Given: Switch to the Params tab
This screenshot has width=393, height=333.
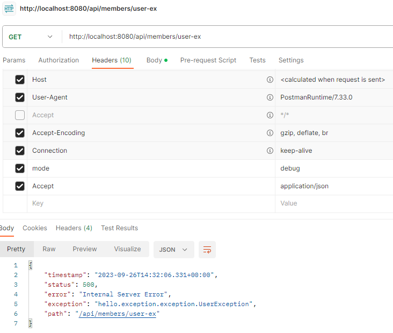Looking at the screenshot, I should 14,60.
